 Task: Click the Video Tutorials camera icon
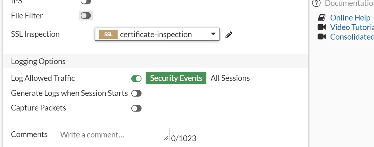(322, 27)
